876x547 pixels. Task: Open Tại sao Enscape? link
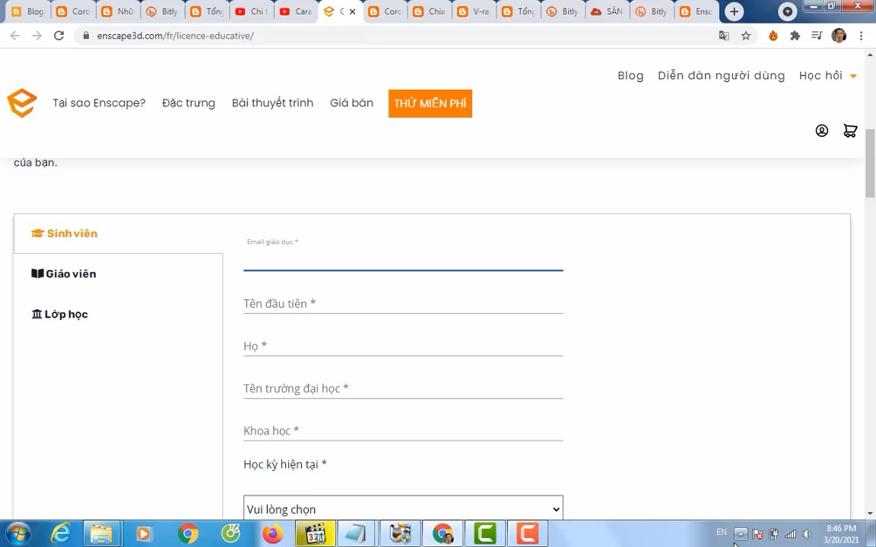(x=99, y=103)
